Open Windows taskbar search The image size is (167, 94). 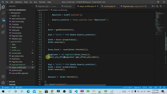[x=9, y=91]
